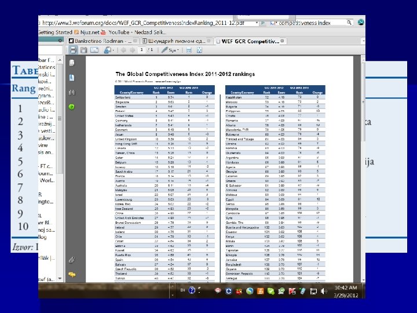417x313 pixels.
Task: Click the search magnifier icon
Action: (x=349, y=23)
